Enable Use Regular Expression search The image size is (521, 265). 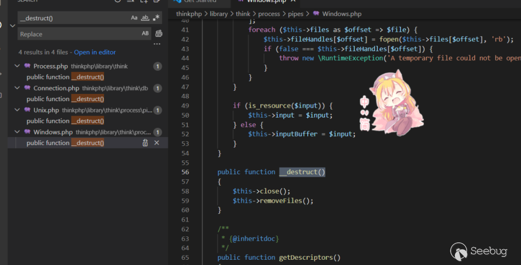[x=156, y=18]
